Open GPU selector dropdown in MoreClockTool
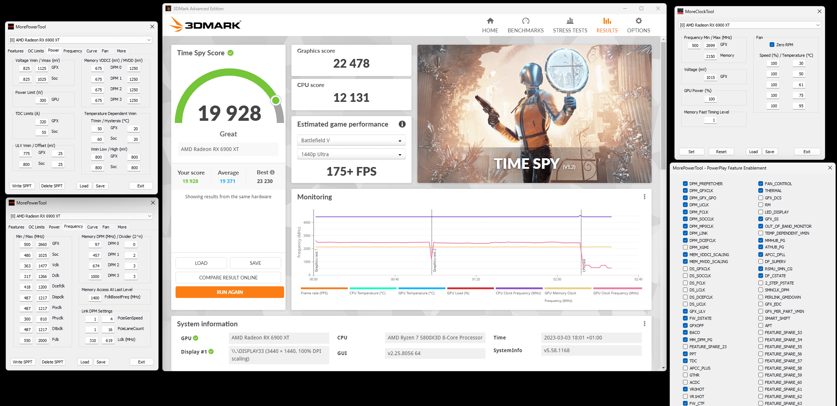 click(x=750, y=25)
